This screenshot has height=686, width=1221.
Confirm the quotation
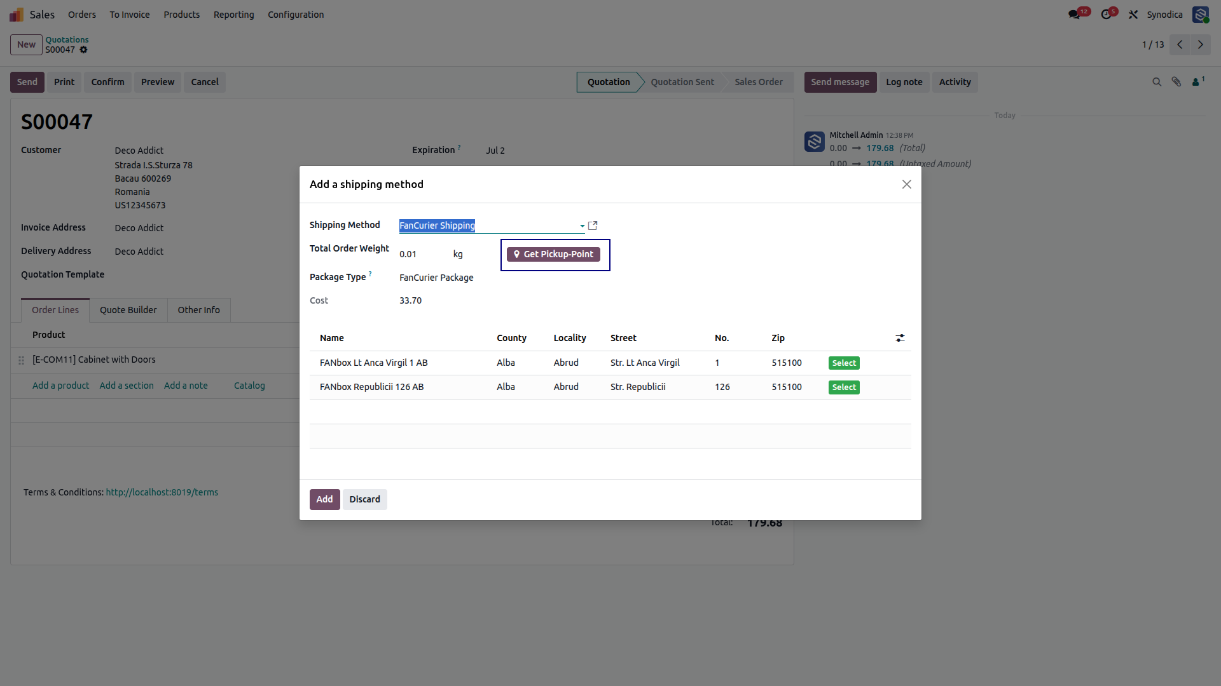(x=107, y=82)
